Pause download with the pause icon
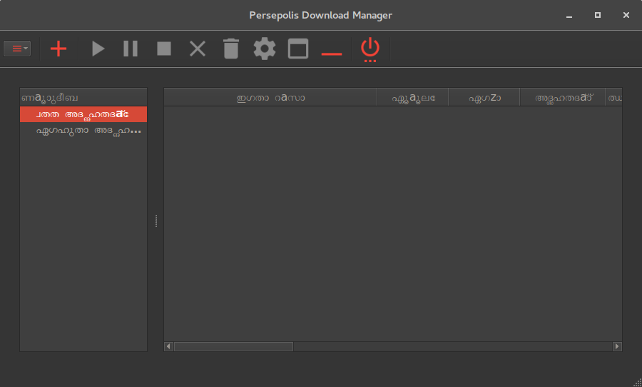This screenshot has width=642, height=387. [x=131, y=49]
